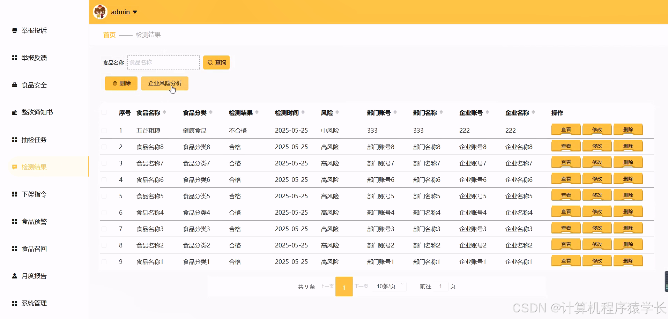Image resolution: width=668 pixels, height=319 pixels.
Task: Enable the checkbox next to 食品名称5
Action: [104, 196]
